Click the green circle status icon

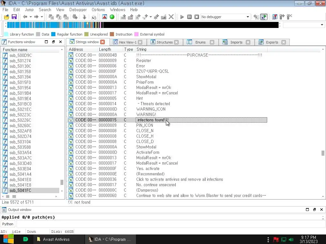point(112,17)
